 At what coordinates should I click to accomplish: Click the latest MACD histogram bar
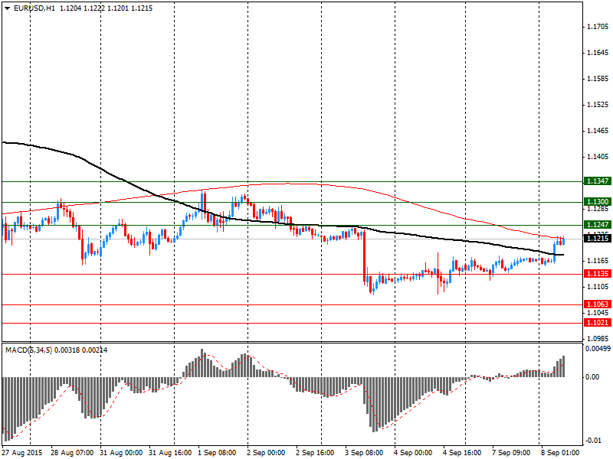point(563,366)
